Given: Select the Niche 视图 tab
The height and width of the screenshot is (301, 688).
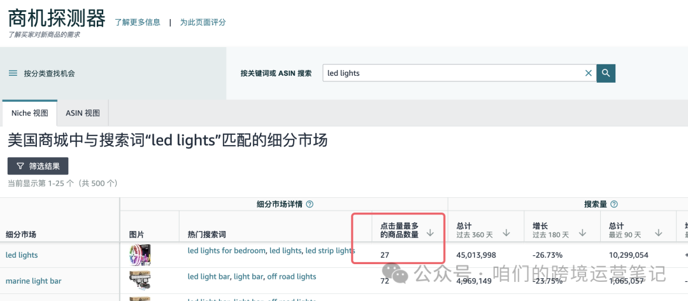Looking at the screenshot, I should pos(30,113).
